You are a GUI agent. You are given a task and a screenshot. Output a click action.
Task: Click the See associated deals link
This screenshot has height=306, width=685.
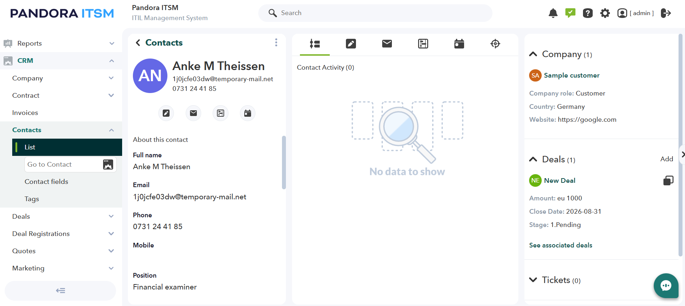point(560,245)
